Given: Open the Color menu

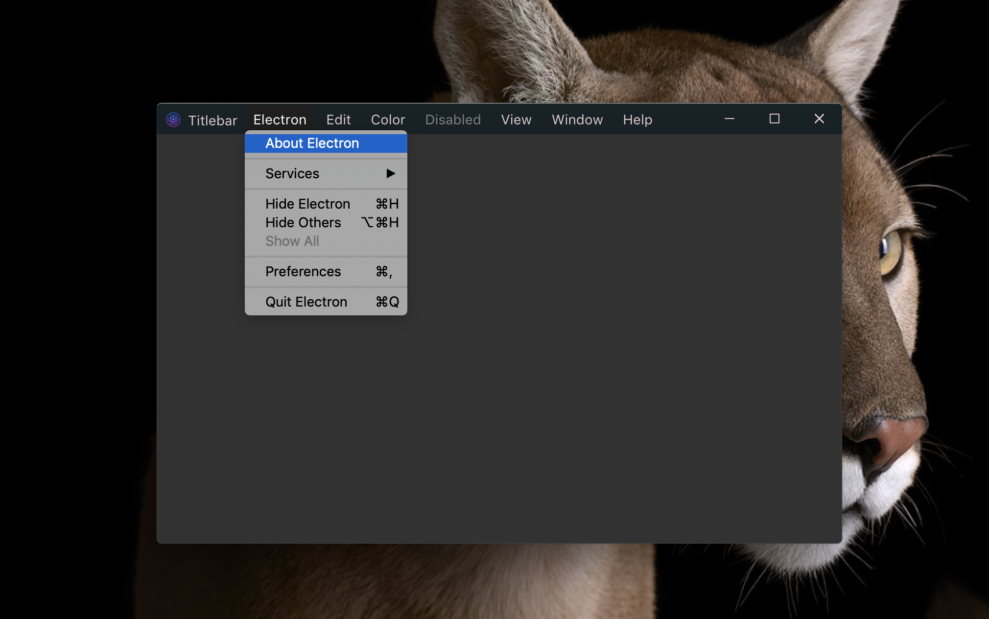Looking at the screenshot, I should click(388, 119).
